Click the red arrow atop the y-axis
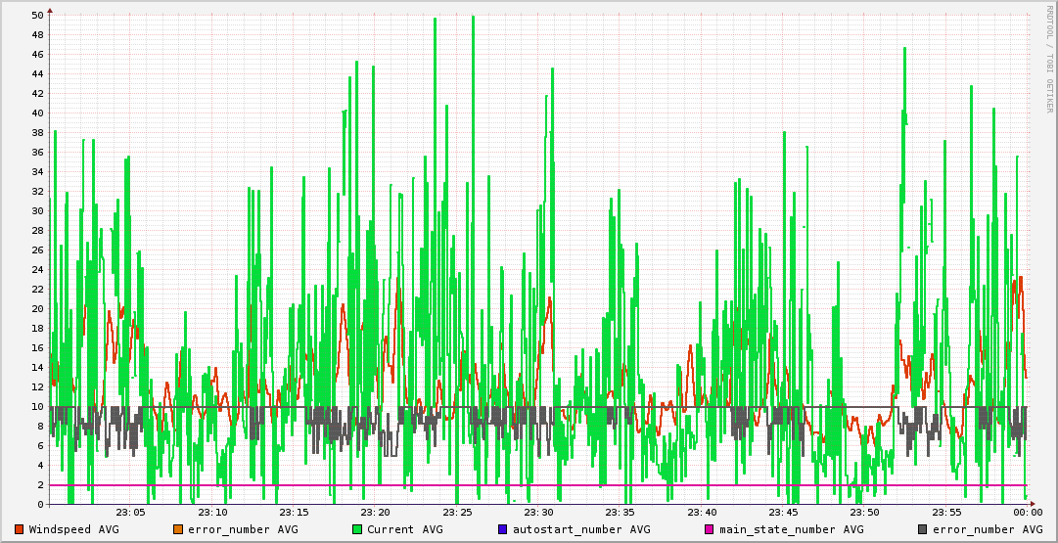 click(x=50, y=10)
